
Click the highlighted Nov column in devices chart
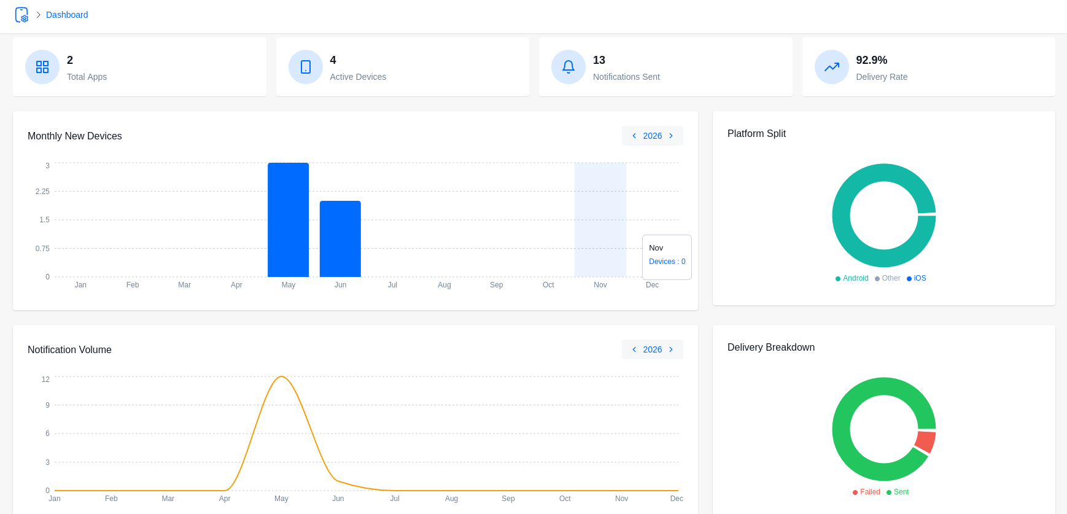(x=600, y=220)
